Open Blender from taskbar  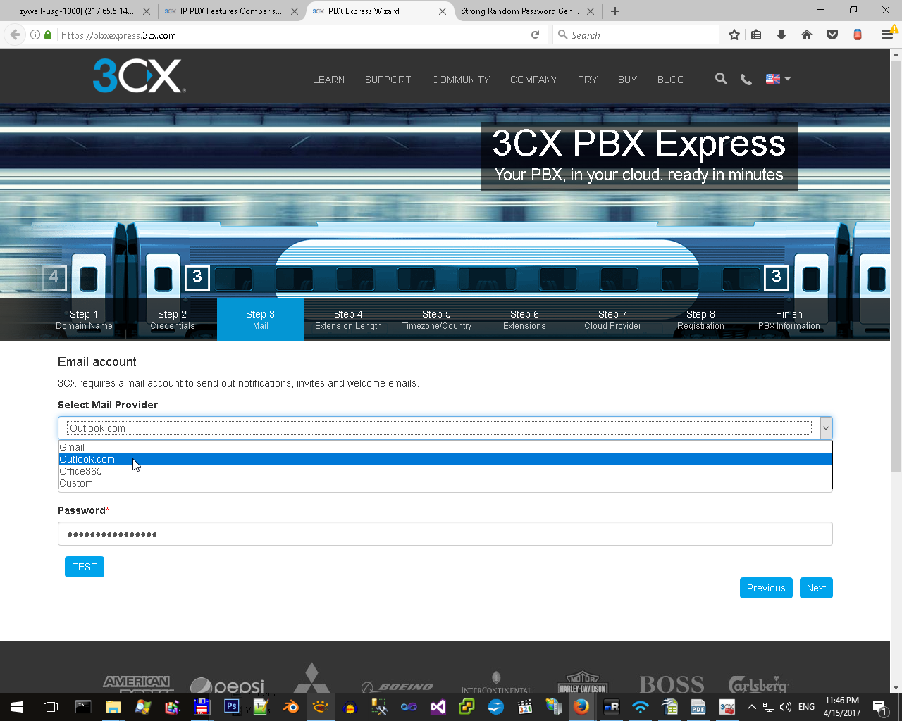click(290, 707)
